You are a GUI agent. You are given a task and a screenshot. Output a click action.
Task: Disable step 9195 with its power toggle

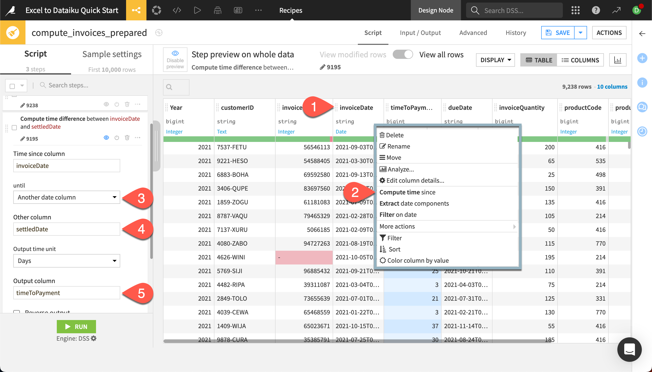pyautogui.click(x=117, y=138)
